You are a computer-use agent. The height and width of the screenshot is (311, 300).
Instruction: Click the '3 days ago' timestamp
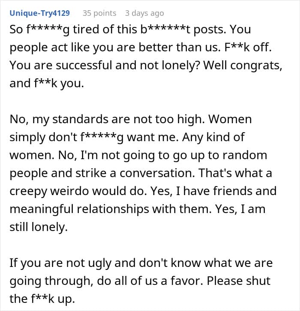click(144, 13)
